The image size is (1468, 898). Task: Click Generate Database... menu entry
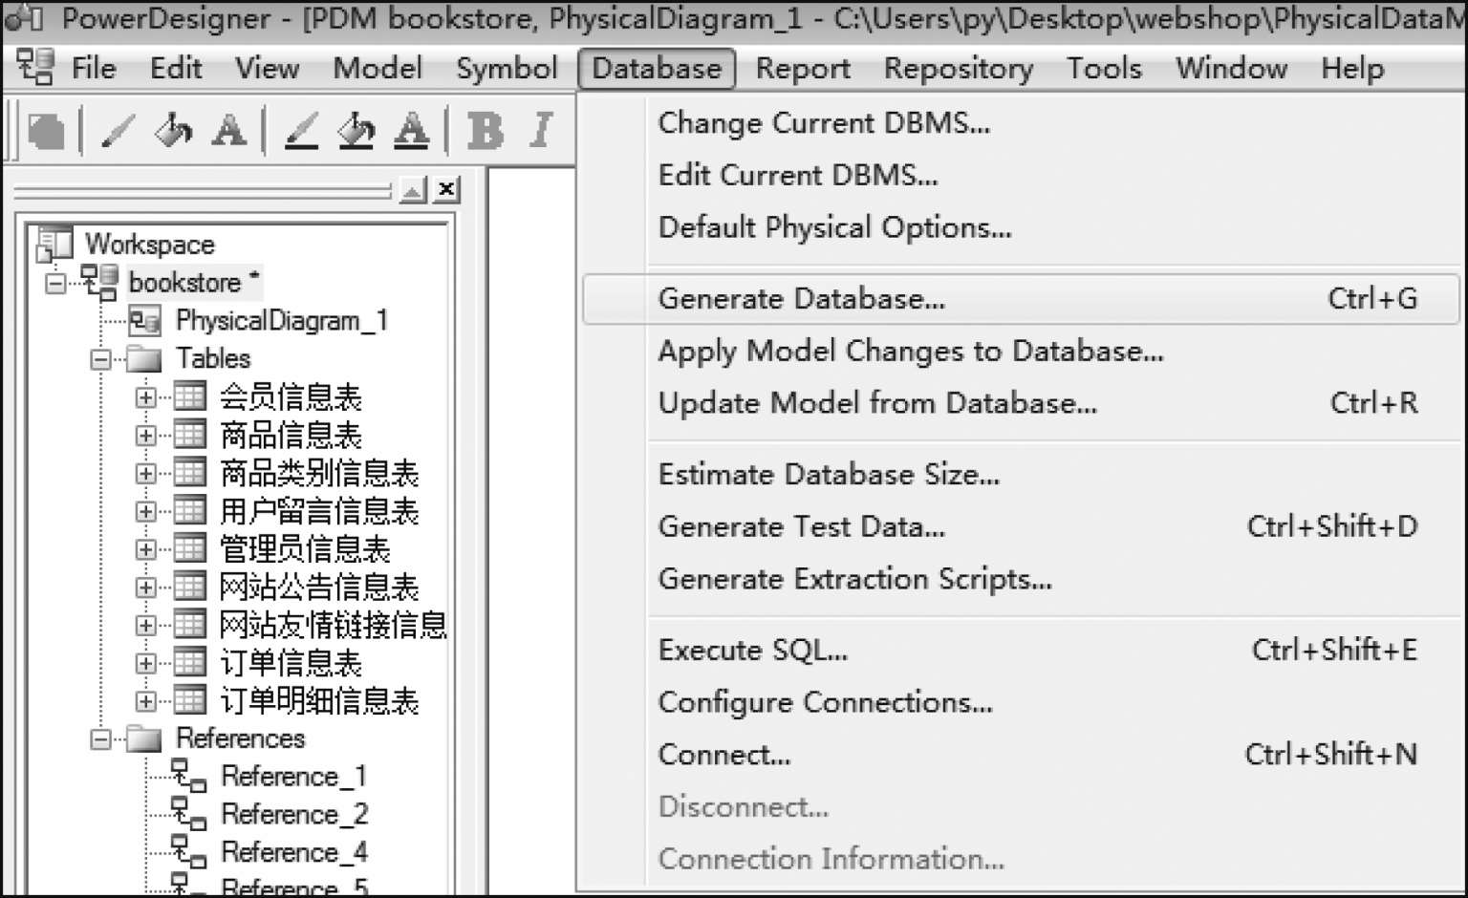click(x=1021, y=299)
